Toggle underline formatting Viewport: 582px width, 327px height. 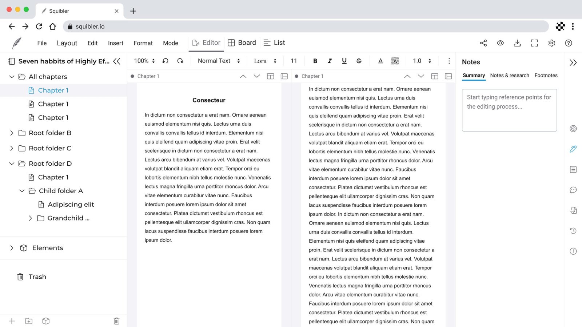point(344,61)
